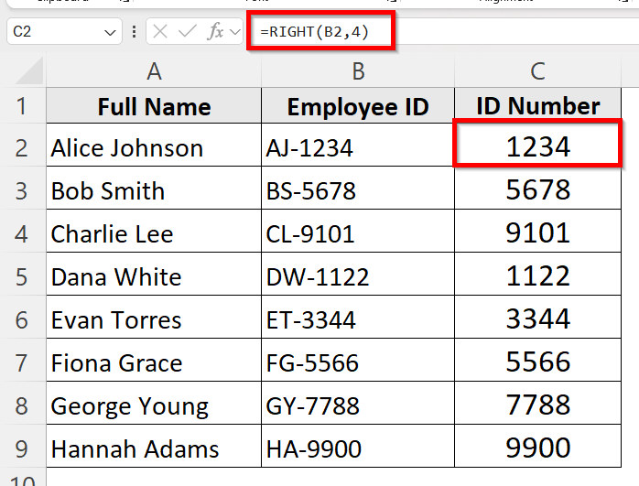The height and width of the screenshot is (486, 639).
Task: Click the ID Number cell showing 9101
Action: 537,233
